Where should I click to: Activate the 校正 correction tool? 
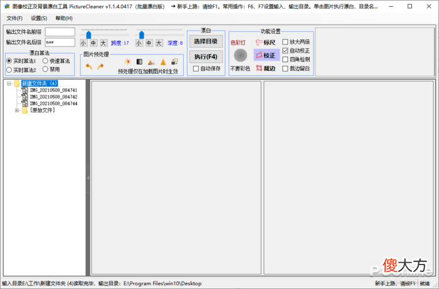[267, 55]
